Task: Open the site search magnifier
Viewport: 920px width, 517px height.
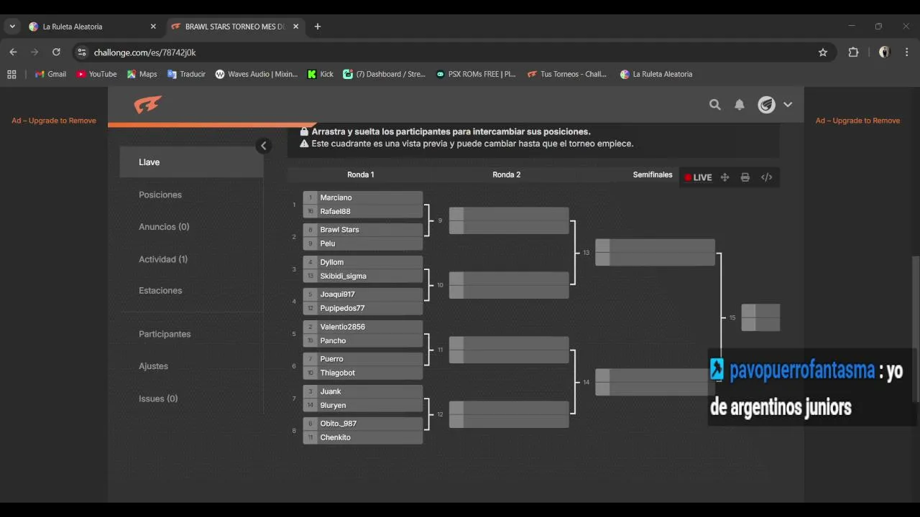Action: click(x=715, y=105)
